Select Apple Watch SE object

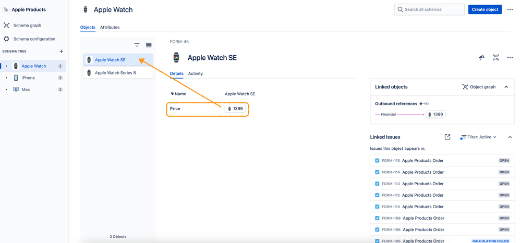118,60
